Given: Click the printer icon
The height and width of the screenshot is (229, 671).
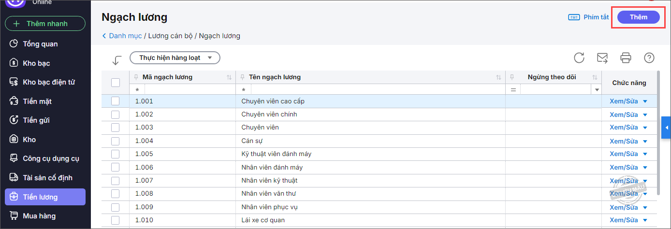Looking at the screenshot, I should point(626,58).
